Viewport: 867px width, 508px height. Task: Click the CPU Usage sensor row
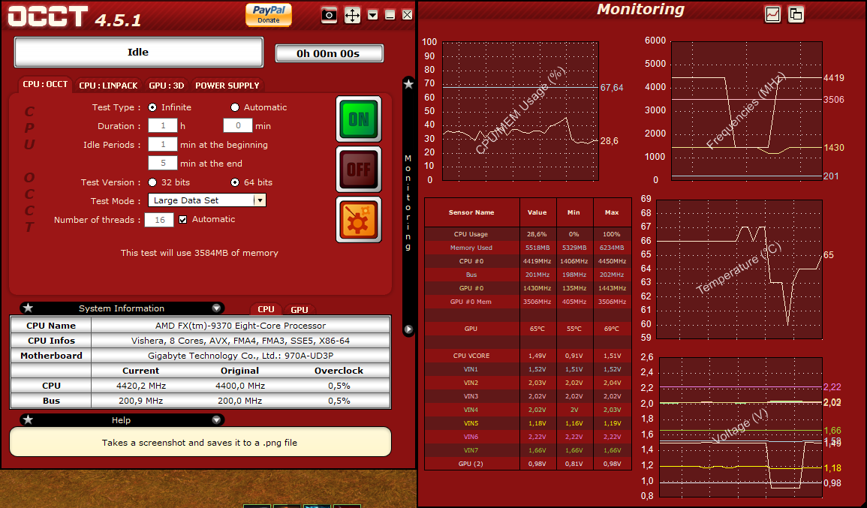528,234
